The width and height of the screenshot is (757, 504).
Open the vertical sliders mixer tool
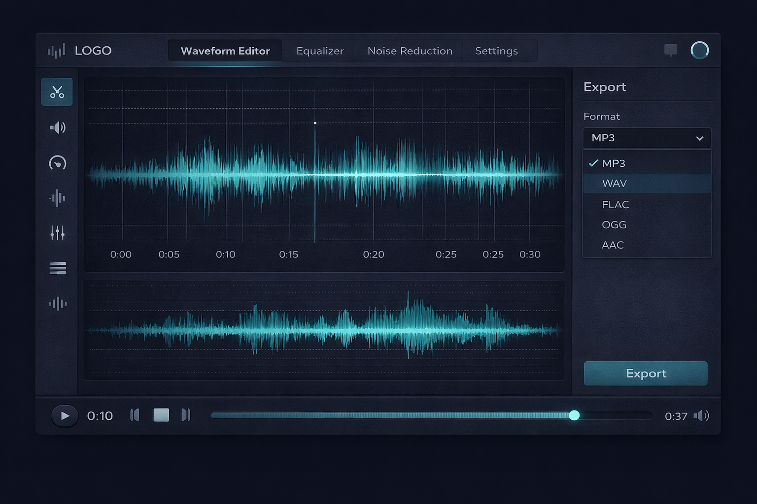click(58, 233)
